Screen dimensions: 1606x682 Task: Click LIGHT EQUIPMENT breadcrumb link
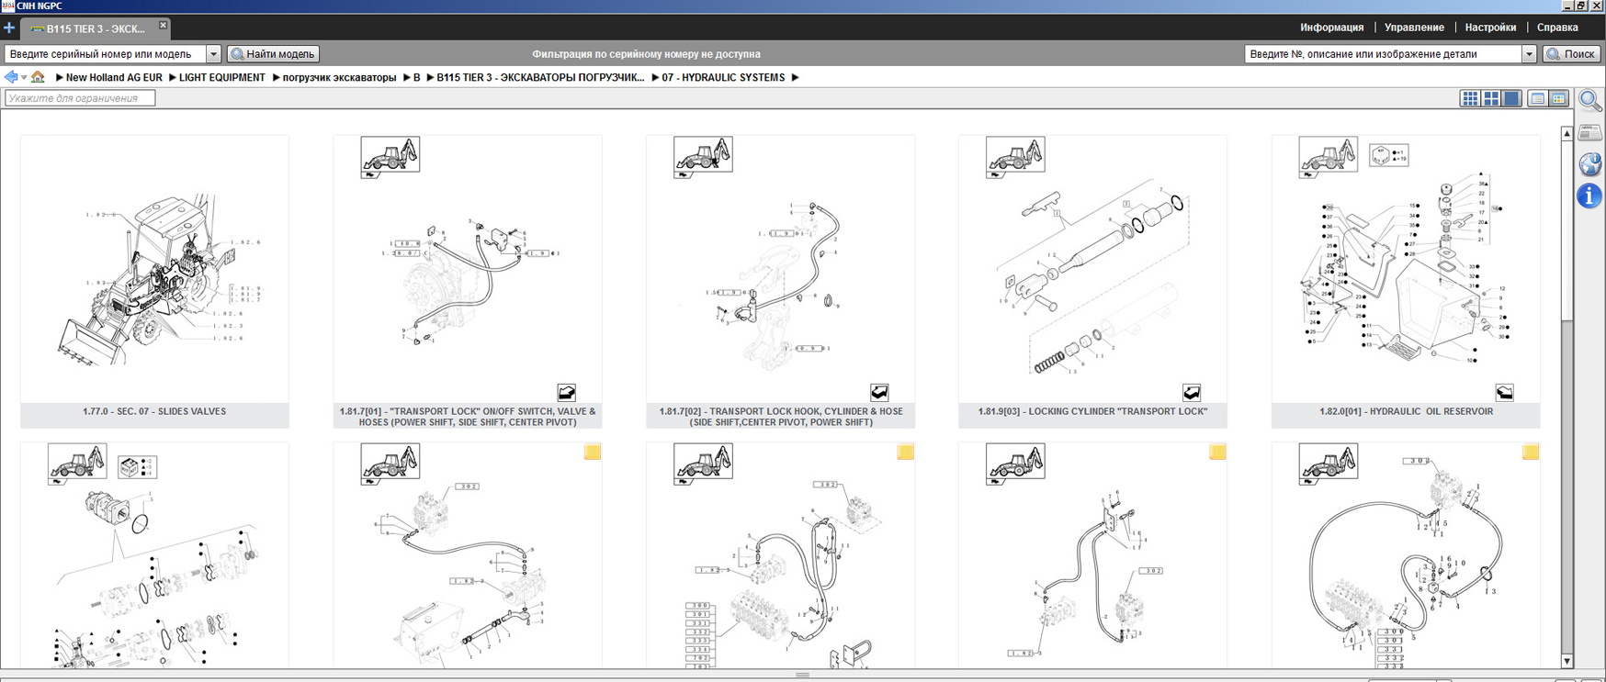click(x=221, y=78)
